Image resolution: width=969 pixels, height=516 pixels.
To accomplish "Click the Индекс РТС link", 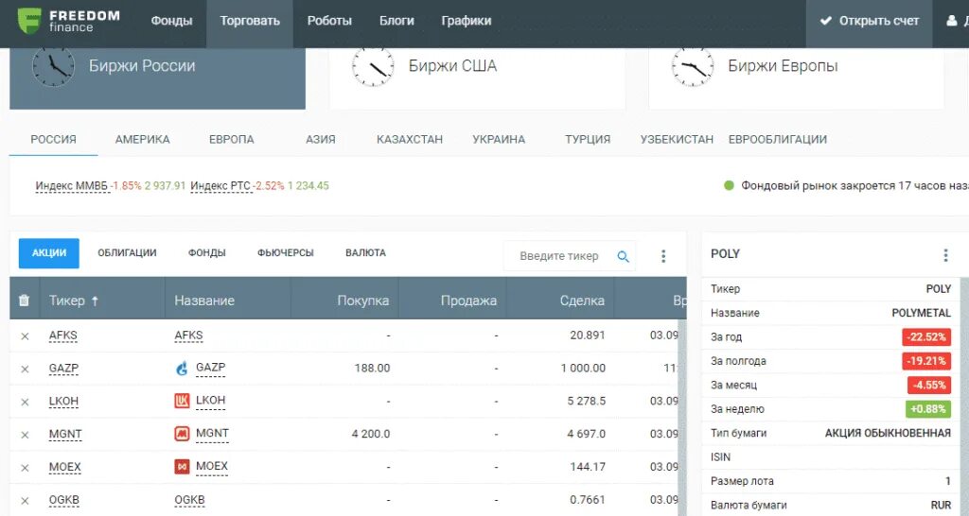I will [220, 186].
